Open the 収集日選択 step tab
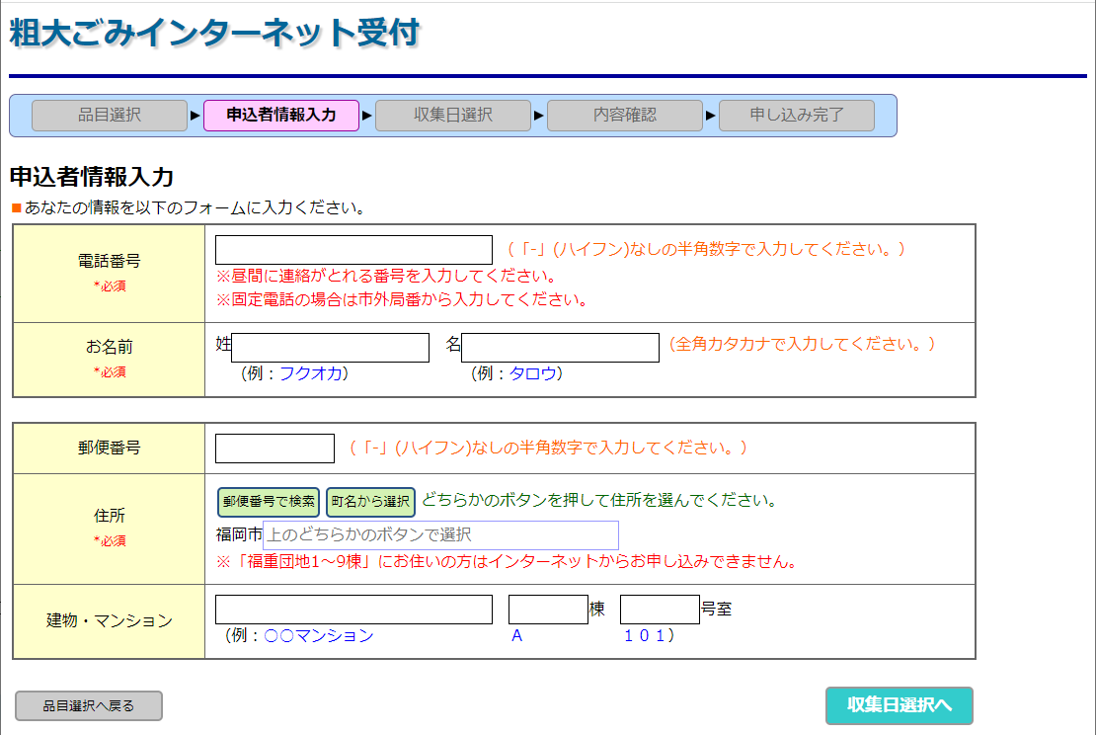The width and height of the screenshot is (1096, 735). point(453,116)
